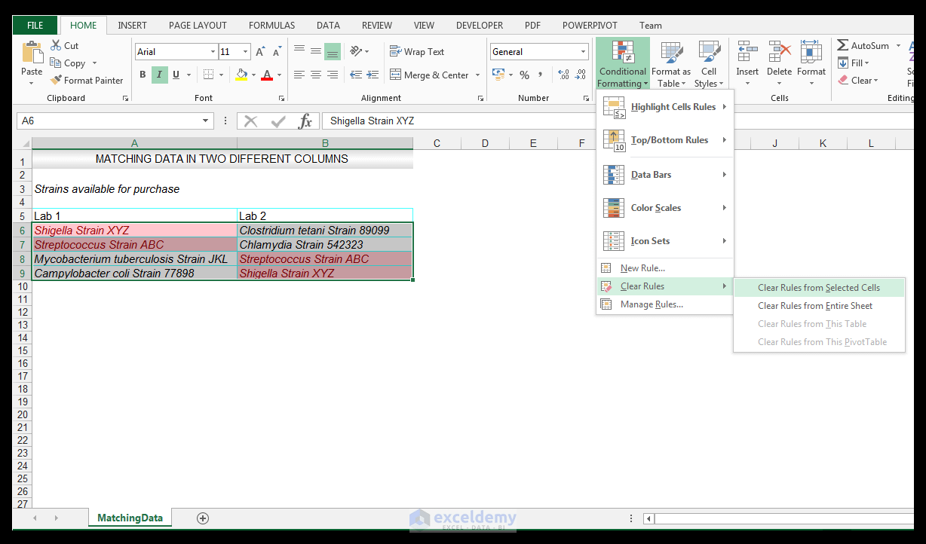Apply Percent Style formatting
926x544 pixels.
525,75
